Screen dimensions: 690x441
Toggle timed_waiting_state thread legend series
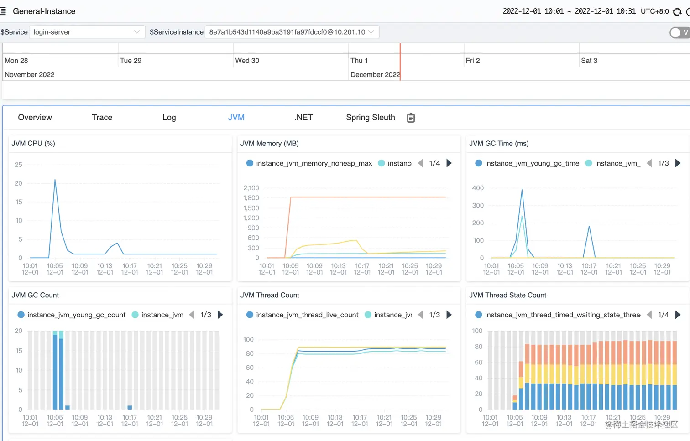[558, 315]
